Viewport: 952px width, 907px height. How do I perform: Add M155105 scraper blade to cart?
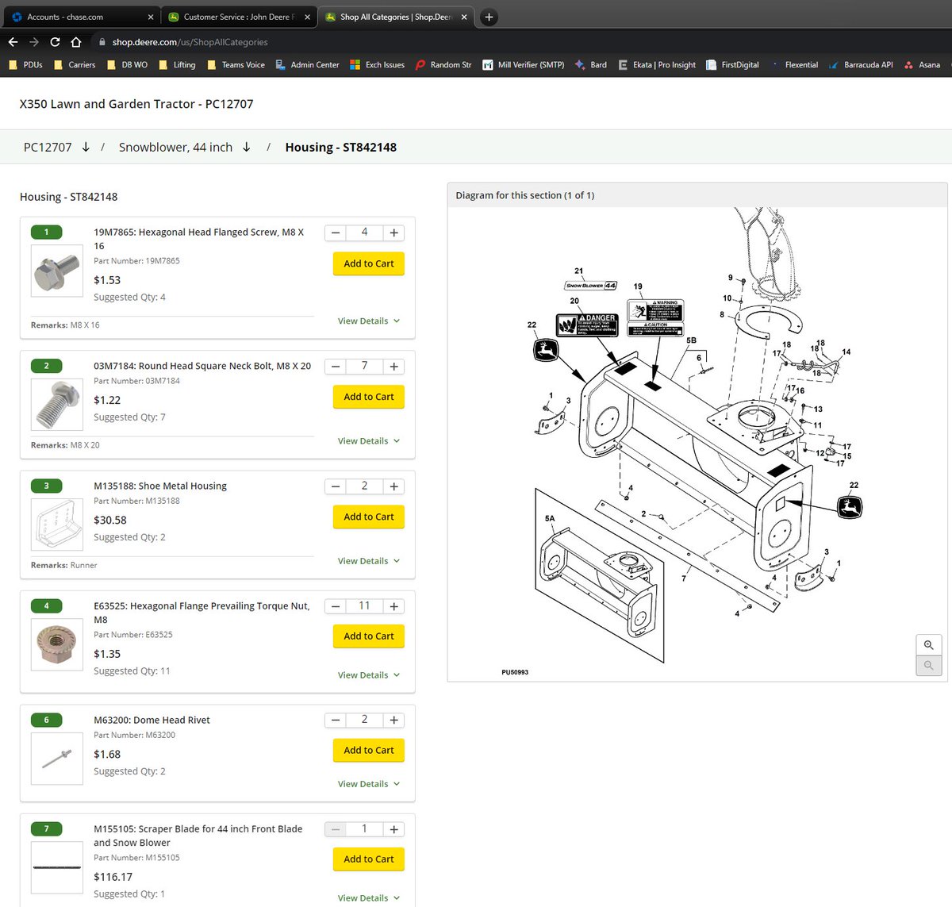369,859
